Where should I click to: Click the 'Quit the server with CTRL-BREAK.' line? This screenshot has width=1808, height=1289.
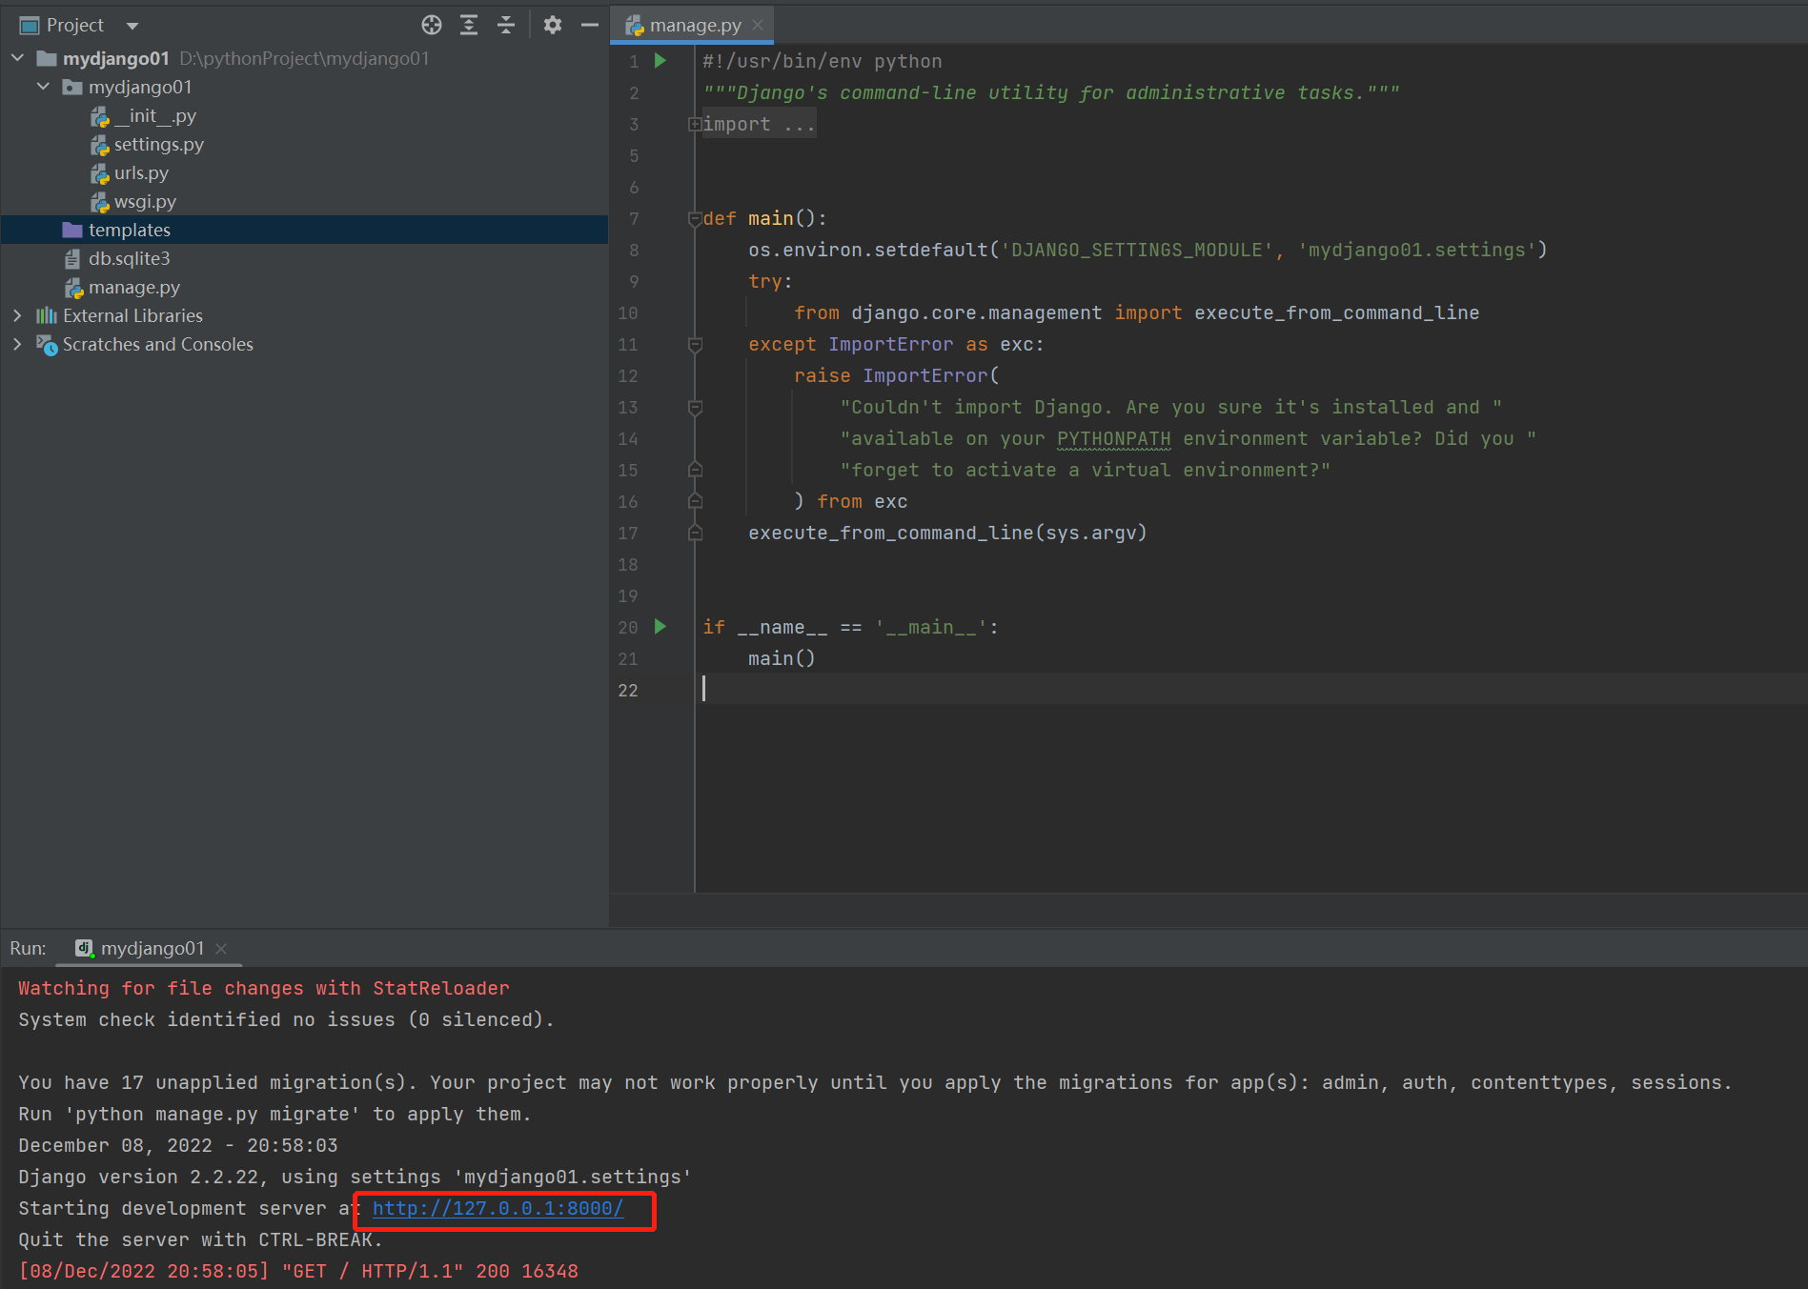pyautogui.click(x=200, y=1240)
